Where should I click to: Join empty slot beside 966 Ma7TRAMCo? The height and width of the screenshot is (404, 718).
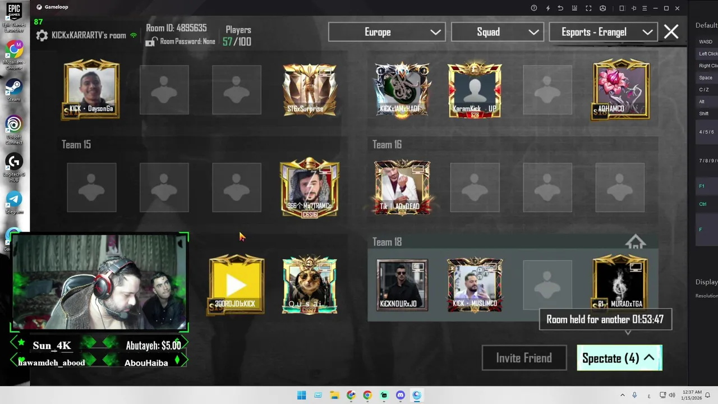point(237,187)
